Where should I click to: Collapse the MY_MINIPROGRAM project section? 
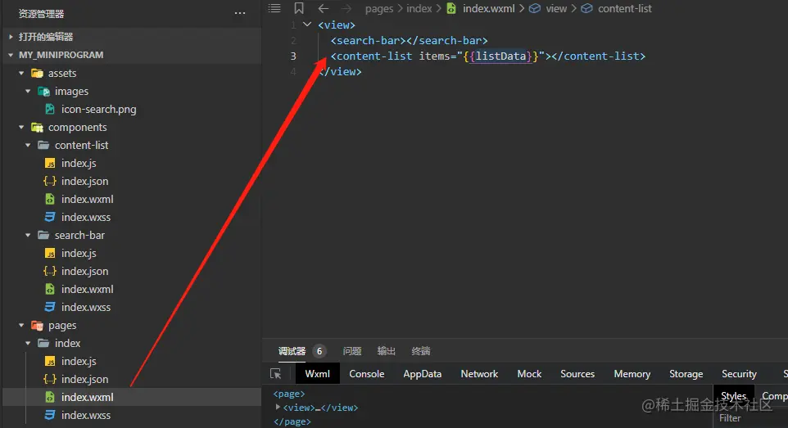click(x=11, y=55)
